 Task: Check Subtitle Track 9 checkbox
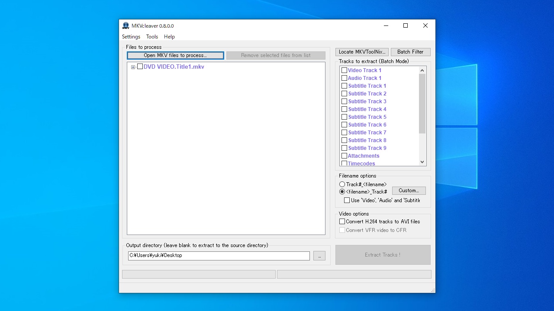click(344, 148)
